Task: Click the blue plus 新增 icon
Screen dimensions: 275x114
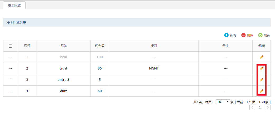Action: 226,35
